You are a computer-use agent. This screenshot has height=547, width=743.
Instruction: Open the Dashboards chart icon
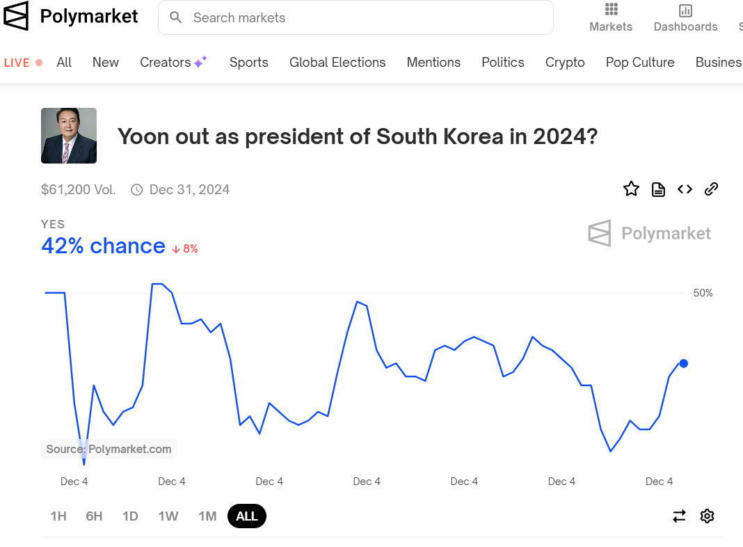[685, 10]
